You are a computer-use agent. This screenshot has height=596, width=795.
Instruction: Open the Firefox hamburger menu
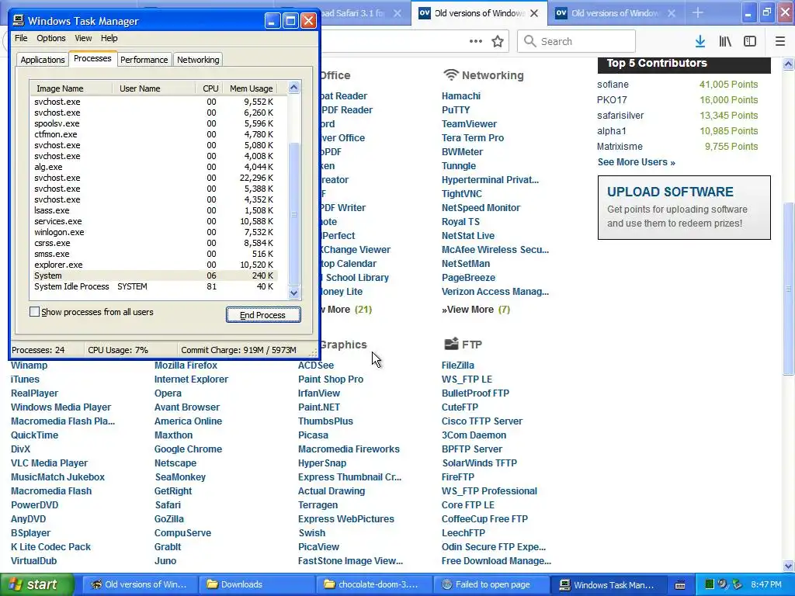pyautogui.click(x=779, y=42)
